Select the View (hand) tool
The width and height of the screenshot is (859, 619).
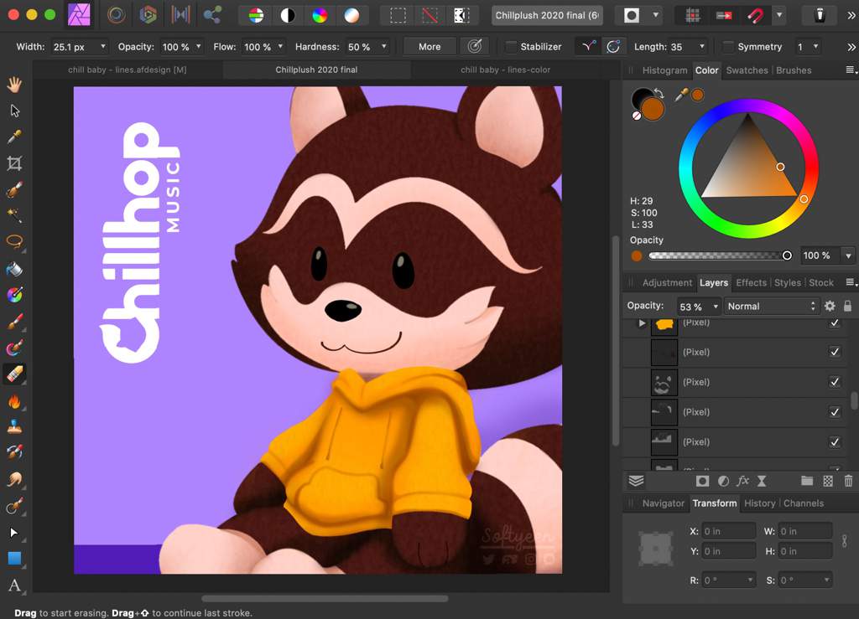tap(14, 85)
